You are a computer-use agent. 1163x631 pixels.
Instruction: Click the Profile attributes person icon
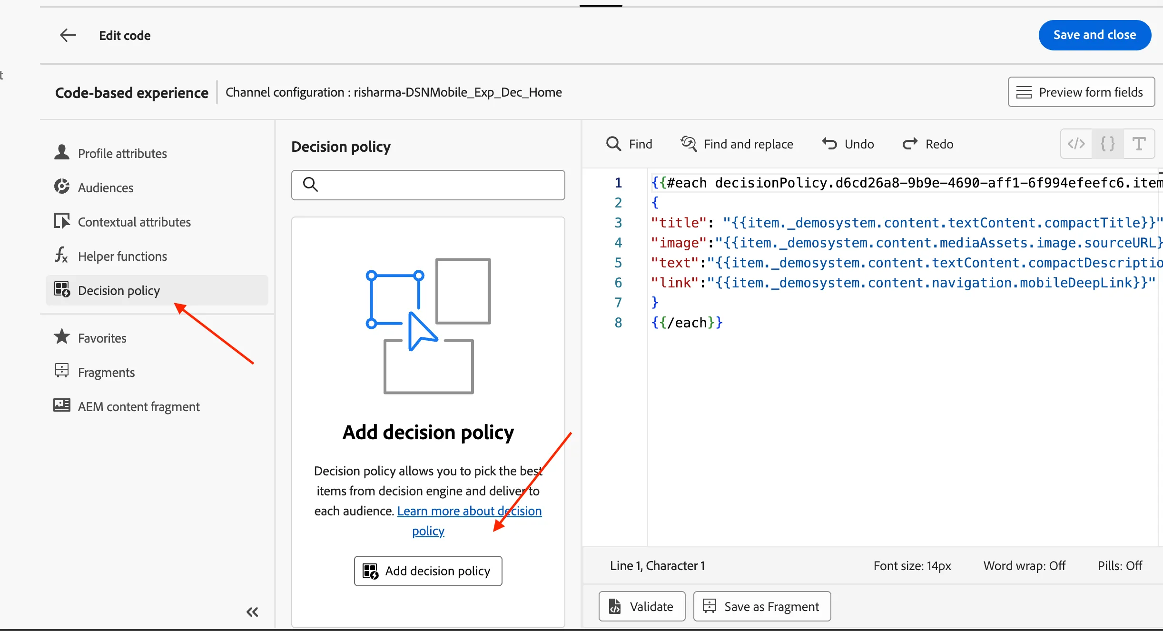click(62, 152)
